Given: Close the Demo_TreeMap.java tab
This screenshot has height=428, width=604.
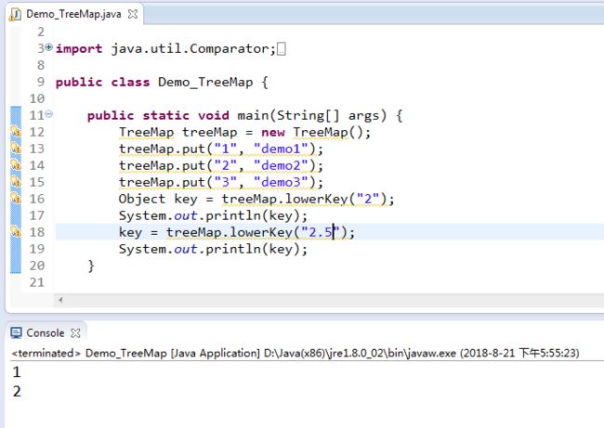Looking at the screenshot, I should pyautogui.click(x=133, y=14).
